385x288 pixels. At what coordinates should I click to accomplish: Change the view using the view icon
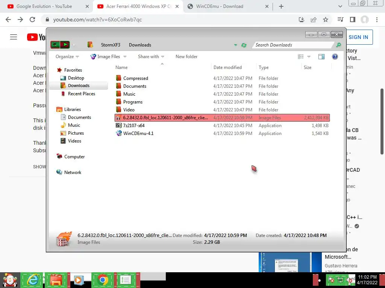point(301,57)
